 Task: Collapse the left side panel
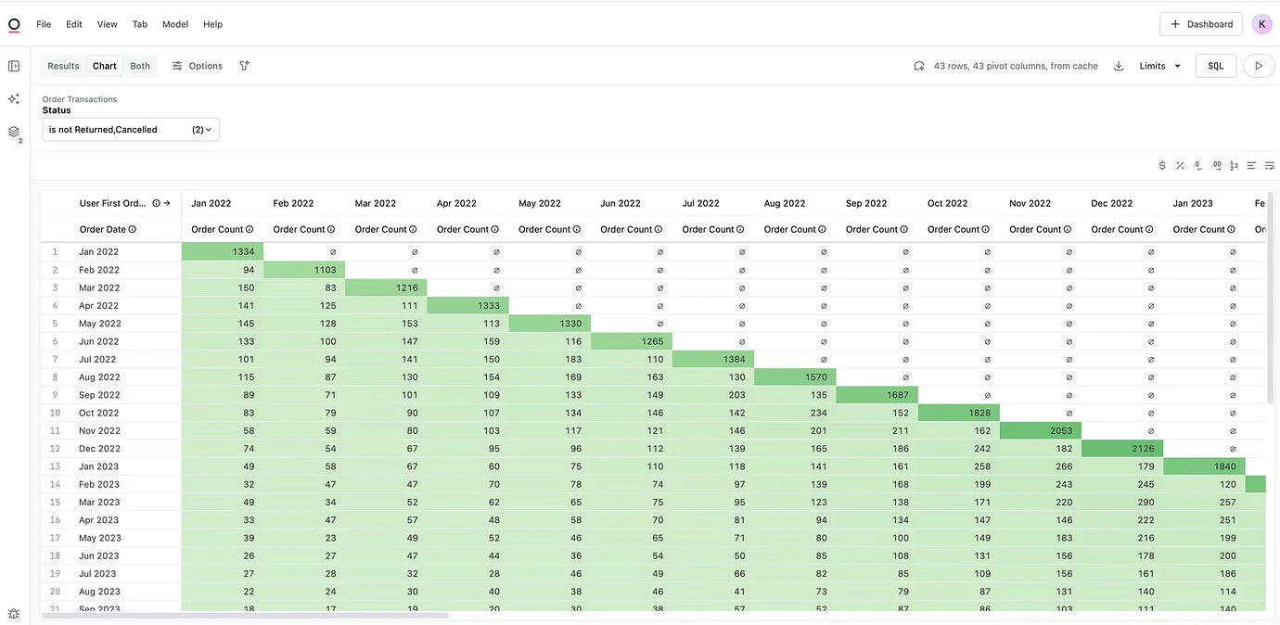11,64
